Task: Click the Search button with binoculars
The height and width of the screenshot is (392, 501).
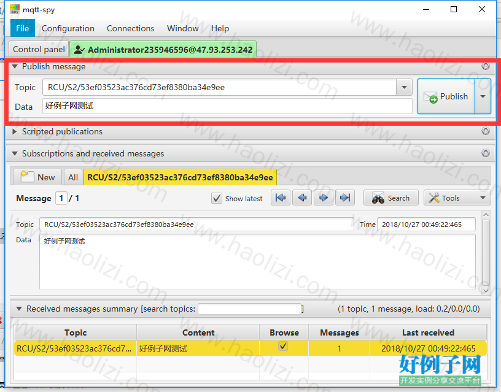Action: [x=390, y=198]
